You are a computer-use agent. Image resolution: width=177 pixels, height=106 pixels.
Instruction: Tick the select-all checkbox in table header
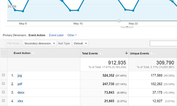point(4,53)
